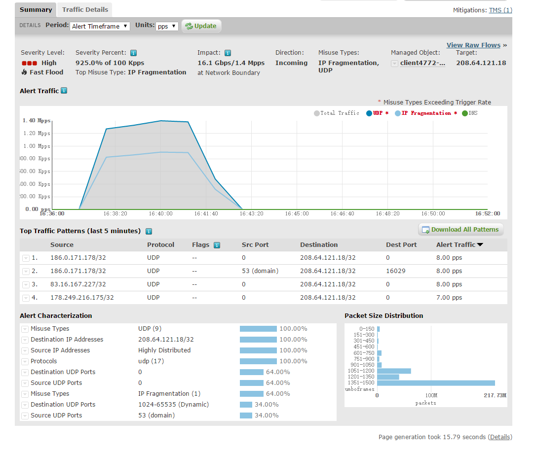Viewport: 536px width, 450px height.
Task: Expand traffic pattern row 1 menu
Action: [26, 258]
